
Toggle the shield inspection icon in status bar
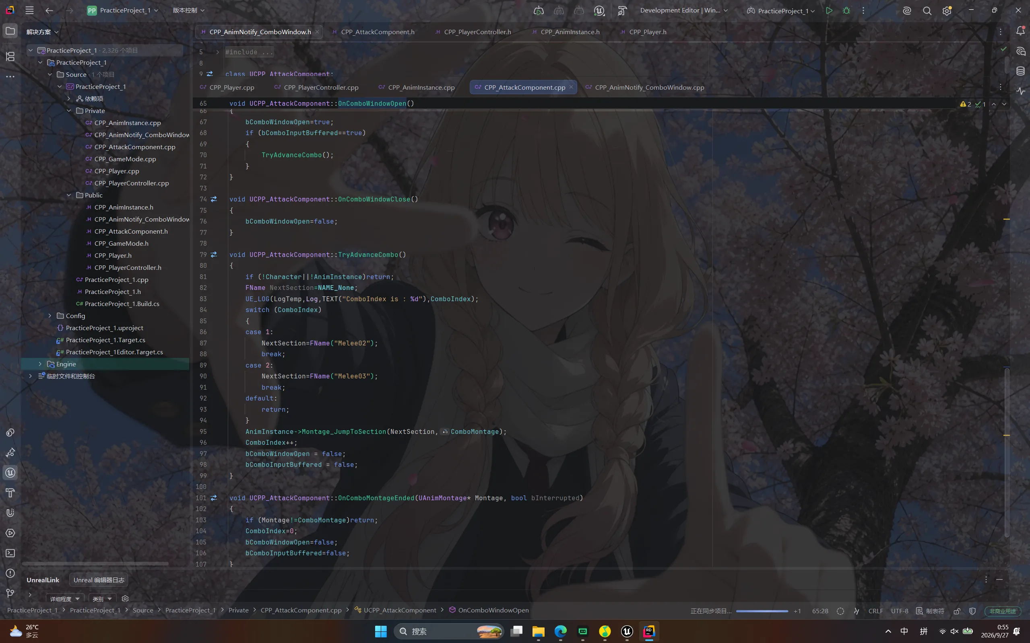pyautogui.click(x=972, y=611)
